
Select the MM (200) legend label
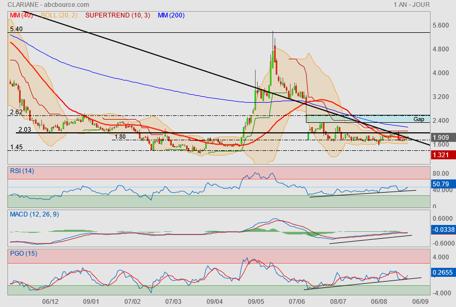coord(171,15)
